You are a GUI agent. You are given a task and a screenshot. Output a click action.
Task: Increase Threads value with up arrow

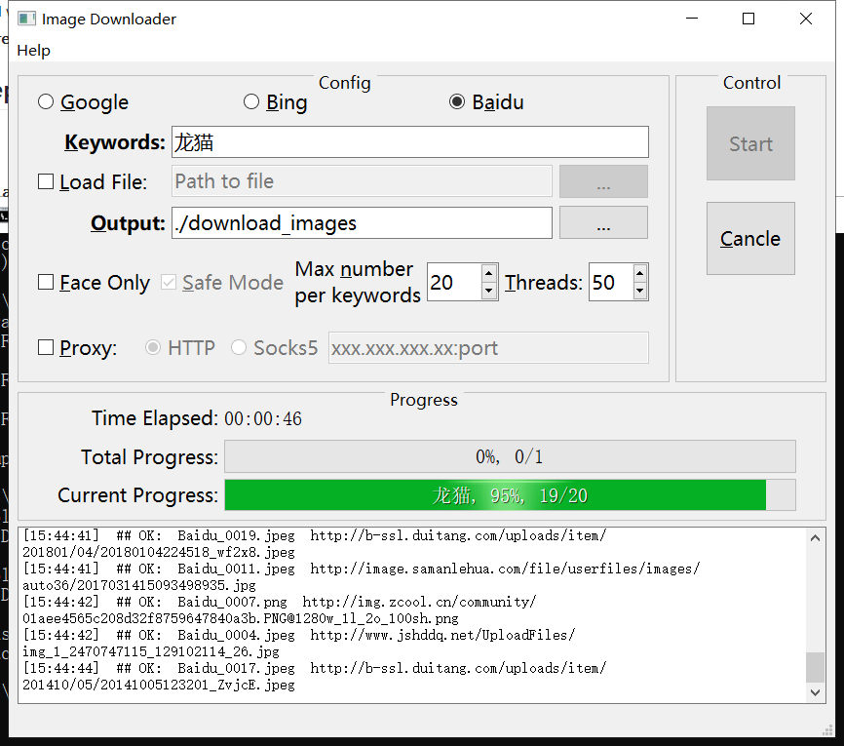[639, 274]
